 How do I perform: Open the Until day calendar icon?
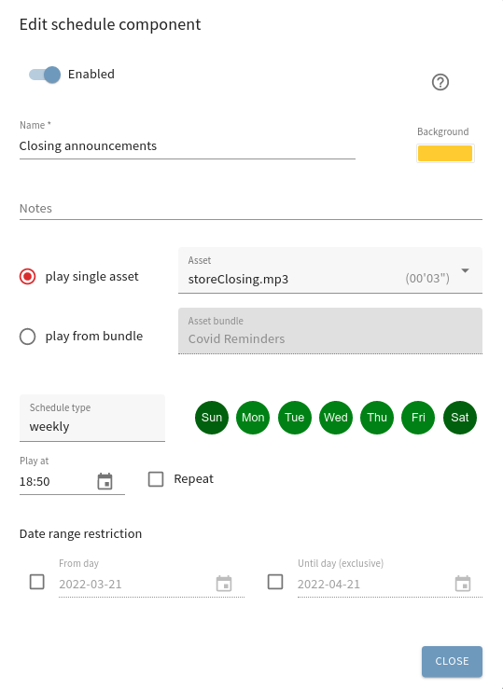coord(463,584)
